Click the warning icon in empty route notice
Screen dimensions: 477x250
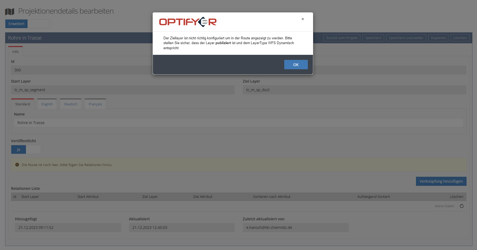(17, 165)
